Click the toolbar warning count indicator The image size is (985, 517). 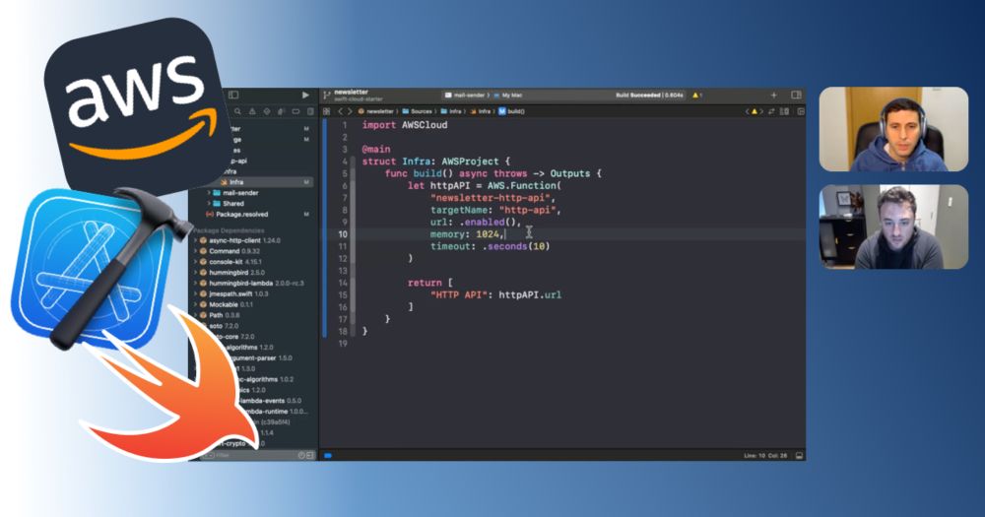697,96
